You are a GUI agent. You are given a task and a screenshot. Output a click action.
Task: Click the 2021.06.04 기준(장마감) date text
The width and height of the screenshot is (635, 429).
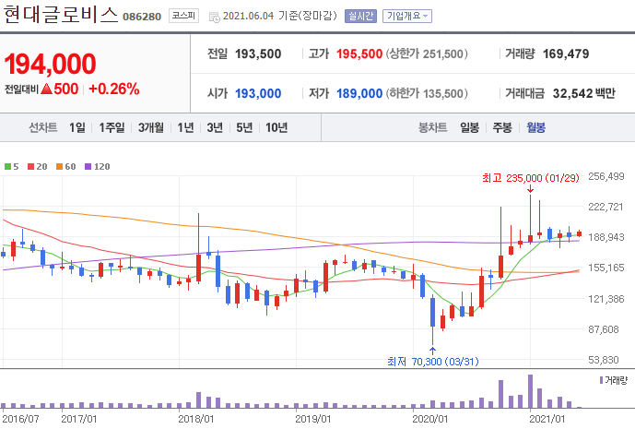point(280,16)
